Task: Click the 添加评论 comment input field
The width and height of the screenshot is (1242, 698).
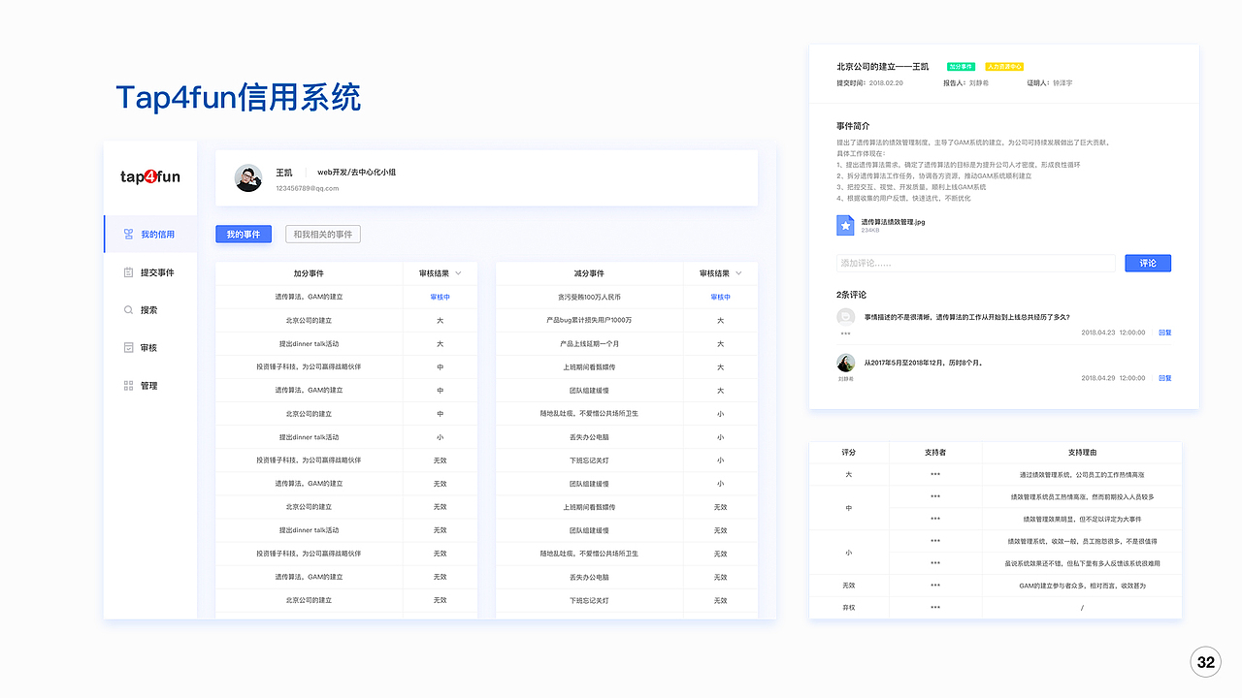Action: (x=976, y=263)
